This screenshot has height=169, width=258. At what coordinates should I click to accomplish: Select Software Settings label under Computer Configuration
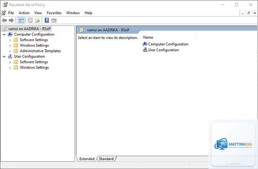coord(34,40)
